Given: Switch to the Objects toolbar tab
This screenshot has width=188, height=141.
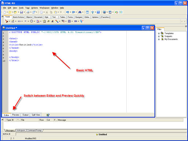Looking at the screenshot, I should pos(29,17).
